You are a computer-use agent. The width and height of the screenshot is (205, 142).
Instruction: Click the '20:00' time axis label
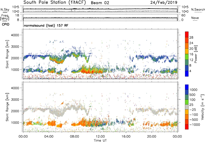point(151,137)
